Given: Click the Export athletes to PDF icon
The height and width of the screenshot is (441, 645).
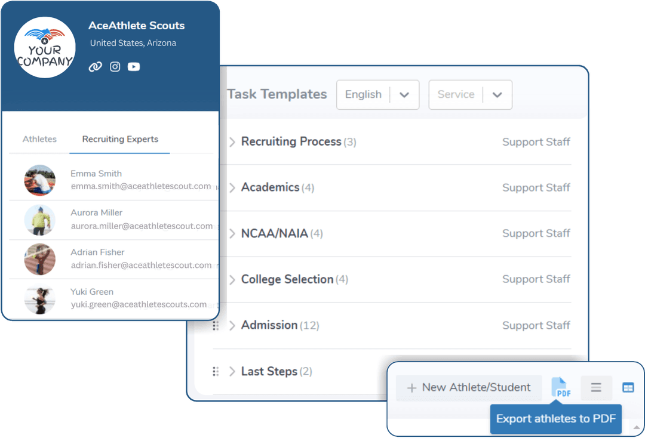Looking at the screenshot, I should click(561, 388).
